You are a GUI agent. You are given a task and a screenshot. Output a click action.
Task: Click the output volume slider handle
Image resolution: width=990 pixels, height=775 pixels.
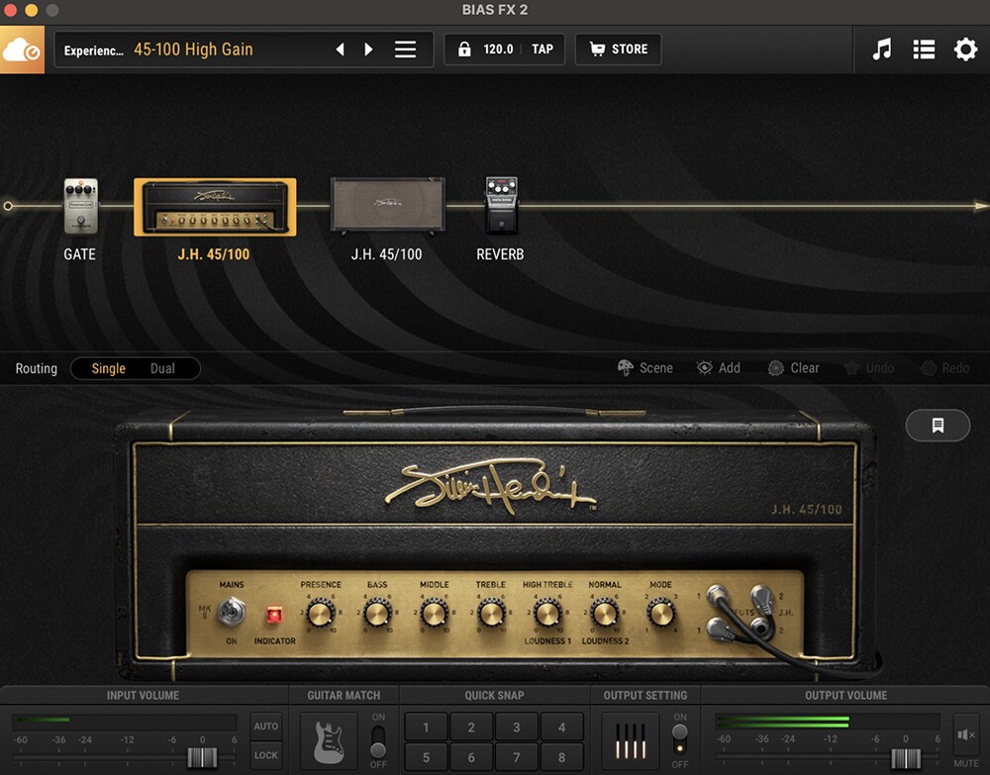pyautogui.click(x=906, y=758)
